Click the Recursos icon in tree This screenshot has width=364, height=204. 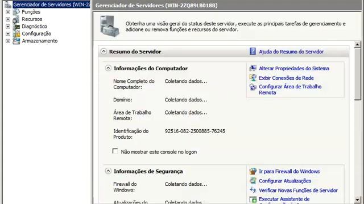pyautogui.click(x=16, y=19)
